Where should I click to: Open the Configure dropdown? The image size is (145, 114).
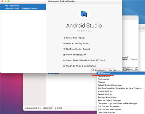click(x=99, y=70)
